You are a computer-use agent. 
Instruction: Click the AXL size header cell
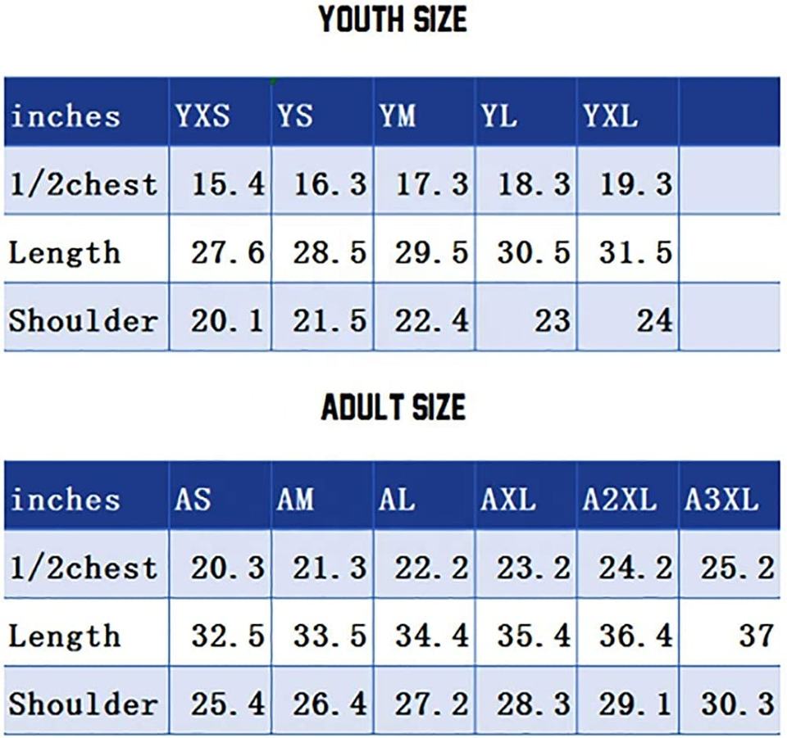(508, 499)
